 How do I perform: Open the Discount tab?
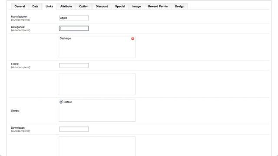pos(102,6)
